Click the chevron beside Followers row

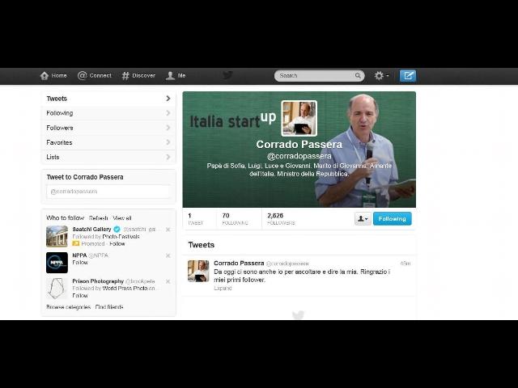pos(168,128)
